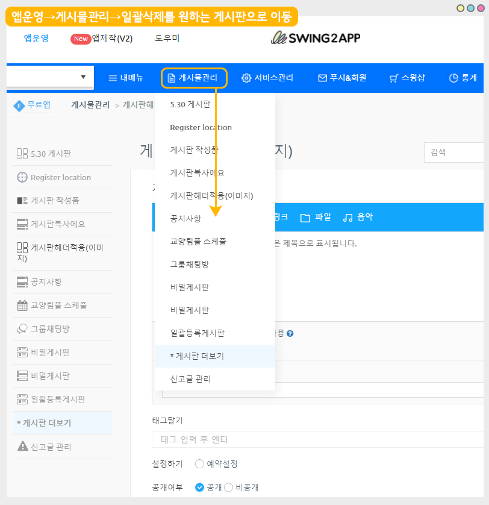The height and width of the screenshot is (505, 489).
Task: Choose 일괄등록게시판 from the dropdown list
Action: [x=197, y=333]
